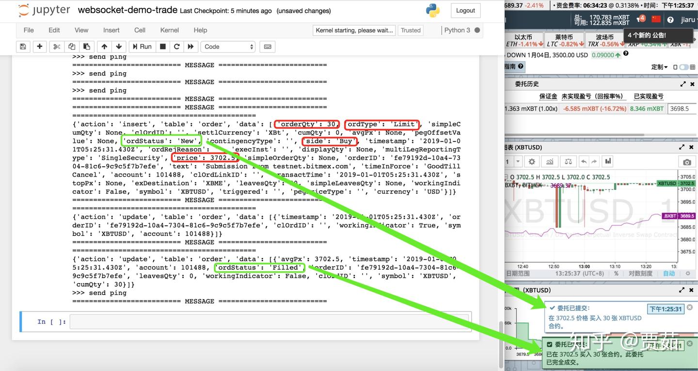Insert a cell below with the plus icon
Image resolution: width=698 pixels, height=371 pixels.
click(40, 46)
